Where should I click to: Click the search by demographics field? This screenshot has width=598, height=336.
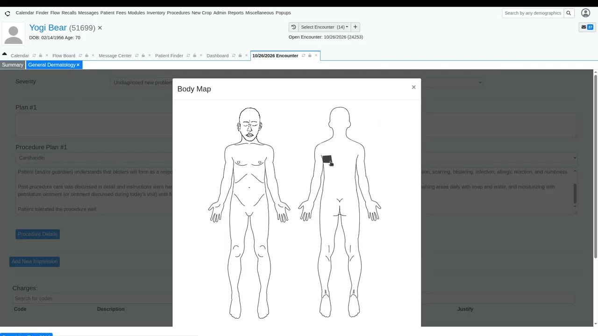tap(533, 13)
